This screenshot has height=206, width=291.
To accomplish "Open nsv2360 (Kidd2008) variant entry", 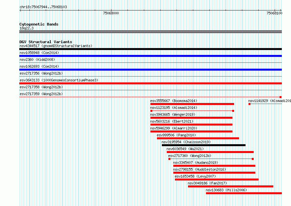I will click(x=37, y=60).
